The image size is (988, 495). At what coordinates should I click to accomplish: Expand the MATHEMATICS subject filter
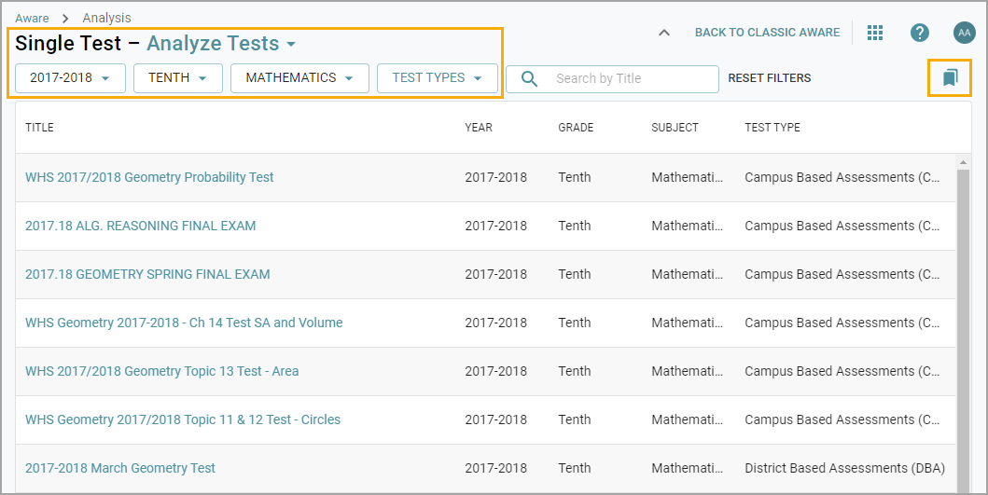coord(299,78)
